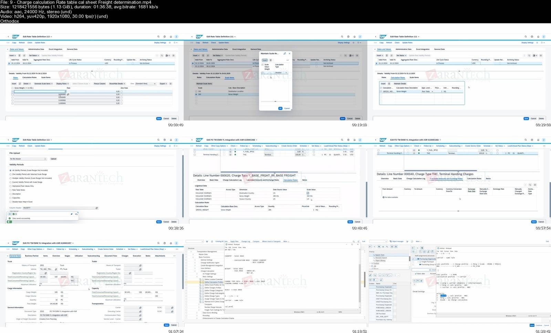551x333 pixels.
Task: Select Multiple Validity Periods radio option
Action: 10,178
